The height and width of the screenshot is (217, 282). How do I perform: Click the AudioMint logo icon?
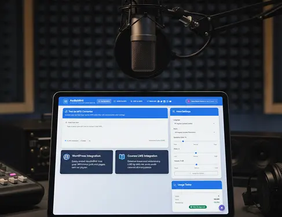(x=65, y=101)
